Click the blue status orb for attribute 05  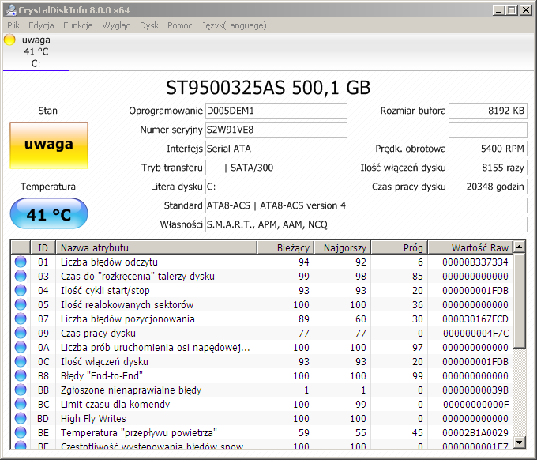(x=21, y=304)
